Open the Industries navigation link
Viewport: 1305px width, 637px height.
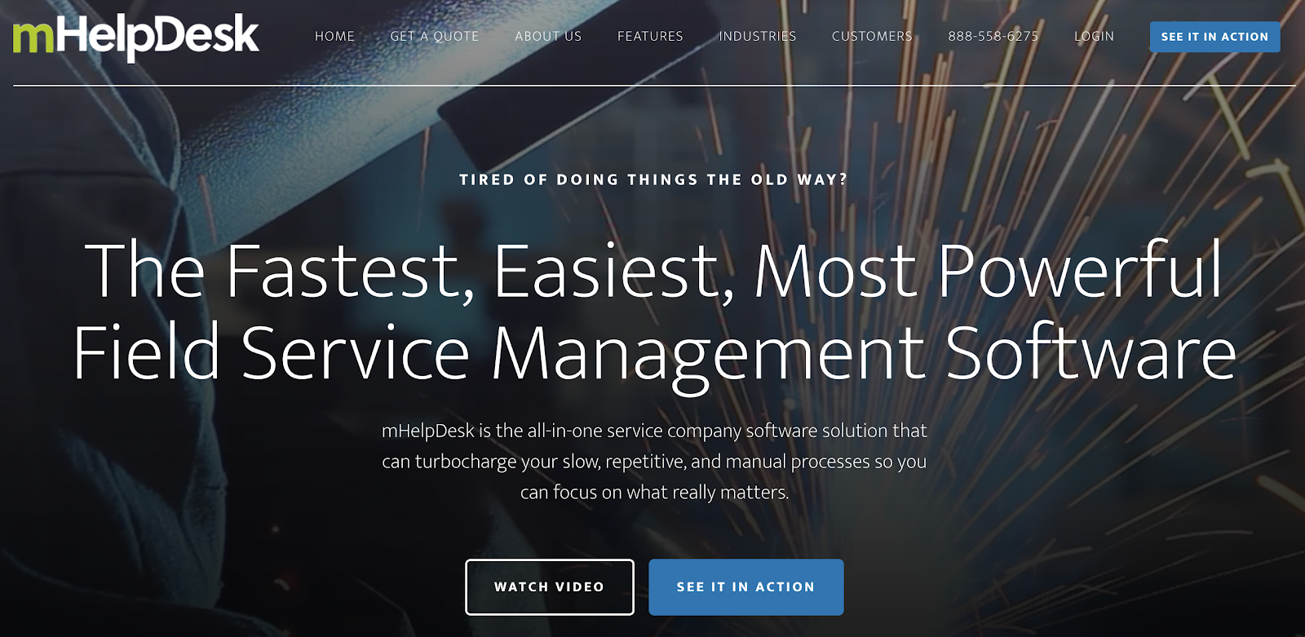[757, 37]
